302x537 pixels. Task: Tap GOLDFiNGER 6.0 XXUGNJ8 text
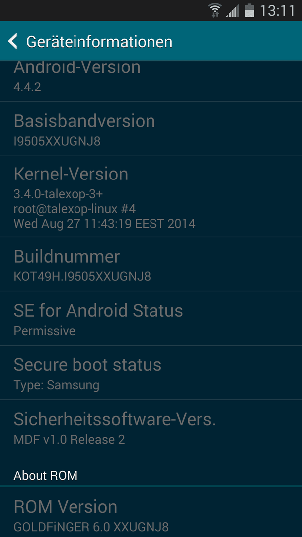[x=91, y=527]
